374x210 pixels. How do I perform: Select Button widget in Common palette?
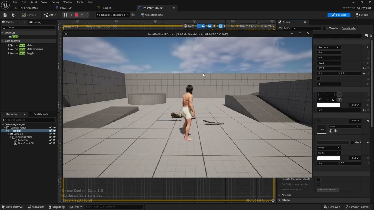coord(14,37)
